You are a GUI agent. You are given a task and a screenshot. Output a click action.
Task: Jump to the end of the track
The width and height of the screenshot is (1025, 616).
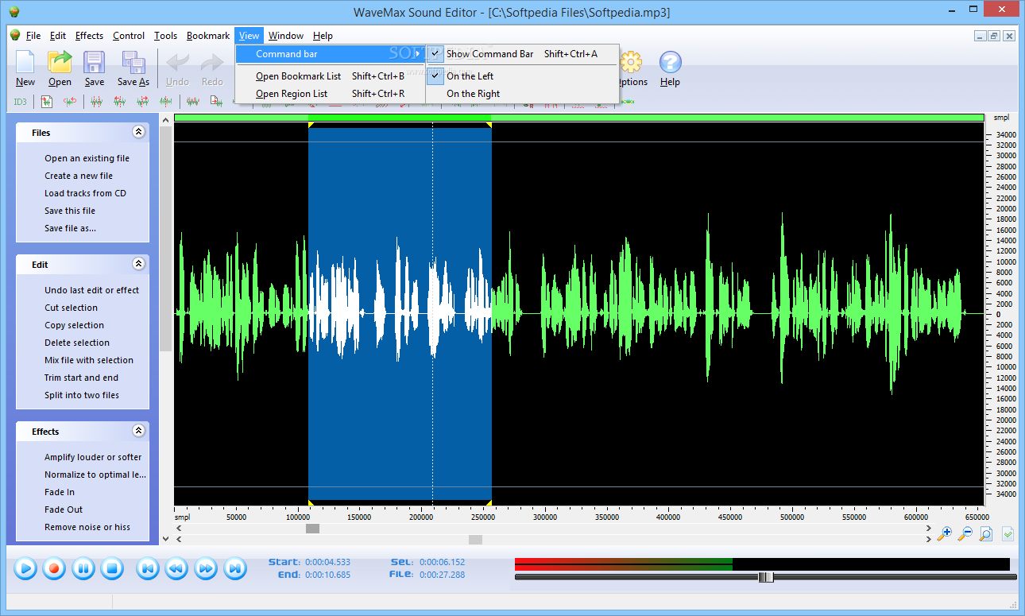(x=234, y=568)
